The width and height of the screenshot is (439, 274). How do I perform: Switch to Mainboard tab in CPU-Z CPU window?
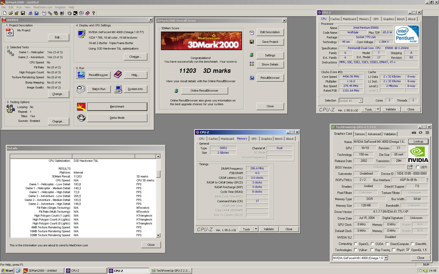point(349,19)
